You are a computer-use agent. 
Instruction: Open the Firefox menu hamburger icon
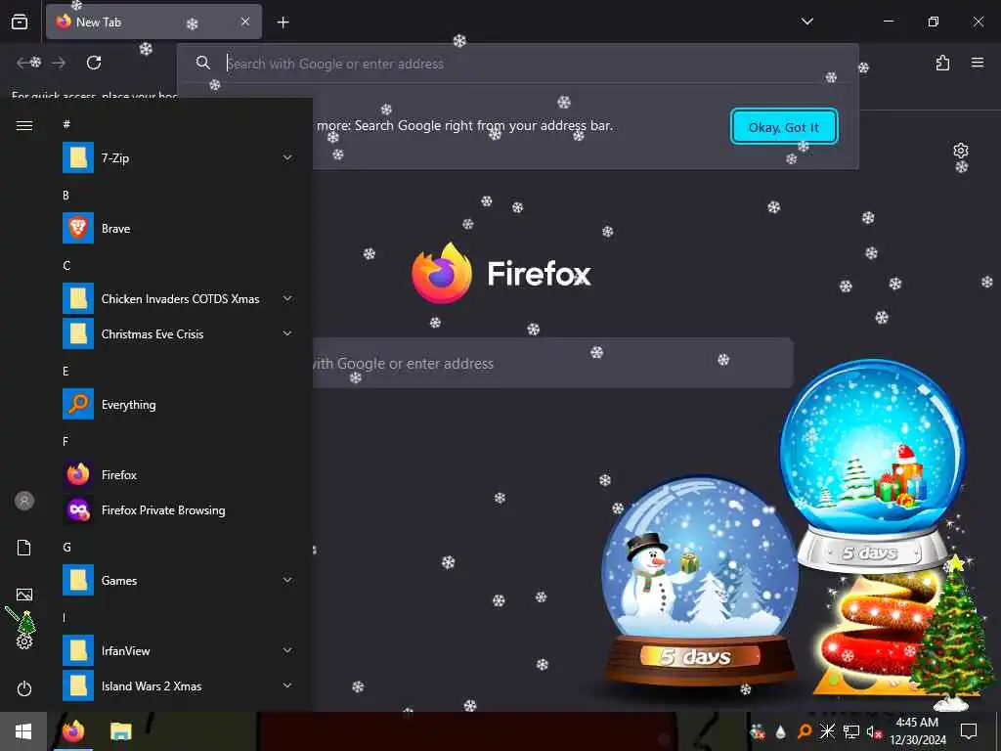pos(977,63)
